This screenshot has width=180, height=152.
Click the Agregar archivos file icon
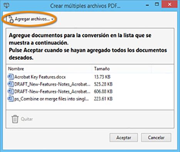[x=10, y=19]
